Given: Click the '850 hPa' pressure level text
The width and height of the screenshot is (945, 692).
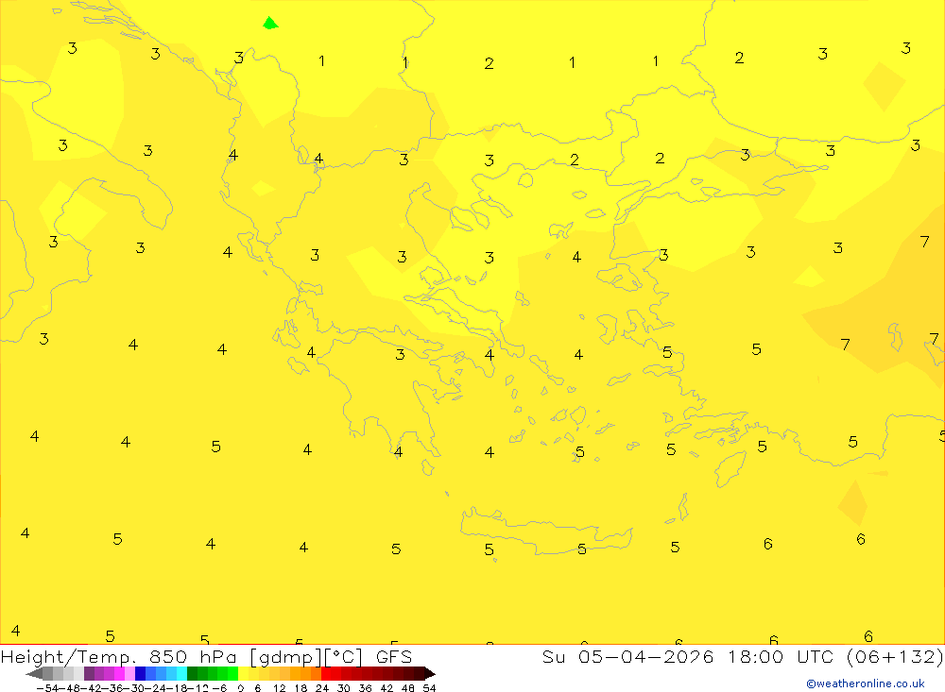Looking at the screenshot, I should [194, 657].
